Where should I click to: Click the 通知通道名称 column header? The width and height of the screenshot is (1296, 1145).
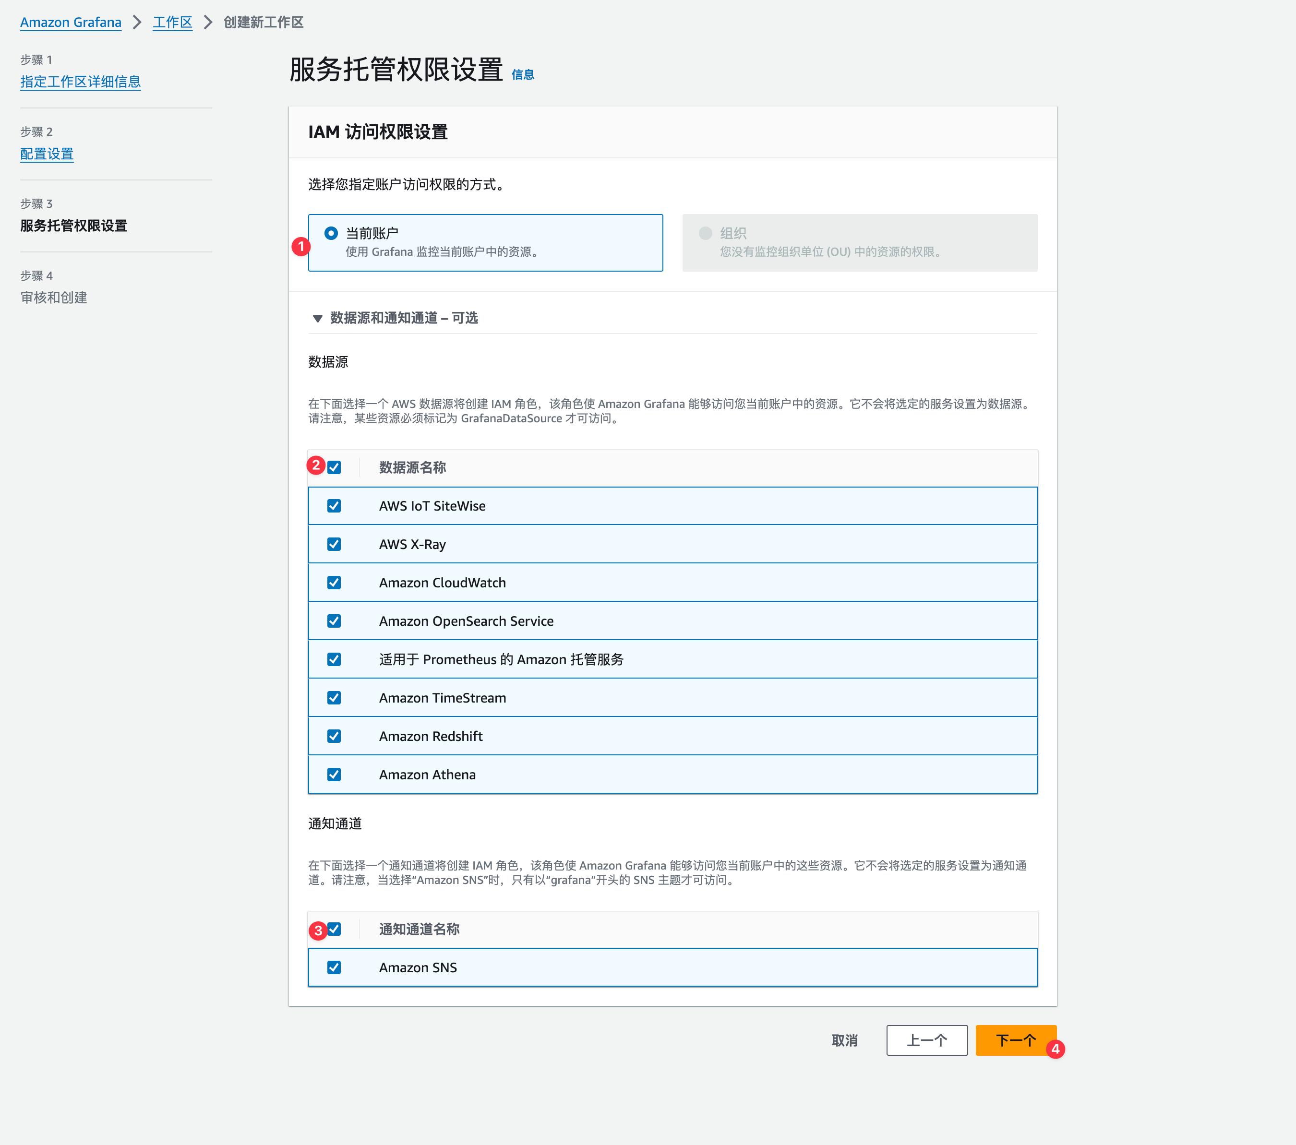click(x=419, y=929)
